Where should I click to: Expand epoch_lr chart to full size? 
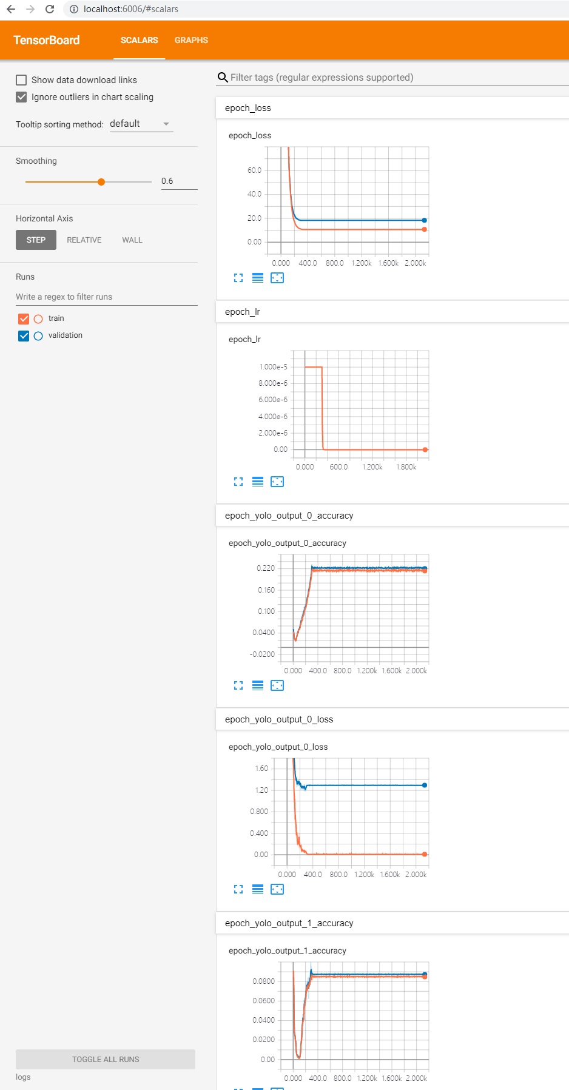pyautogui.click(x=238, y=482)
